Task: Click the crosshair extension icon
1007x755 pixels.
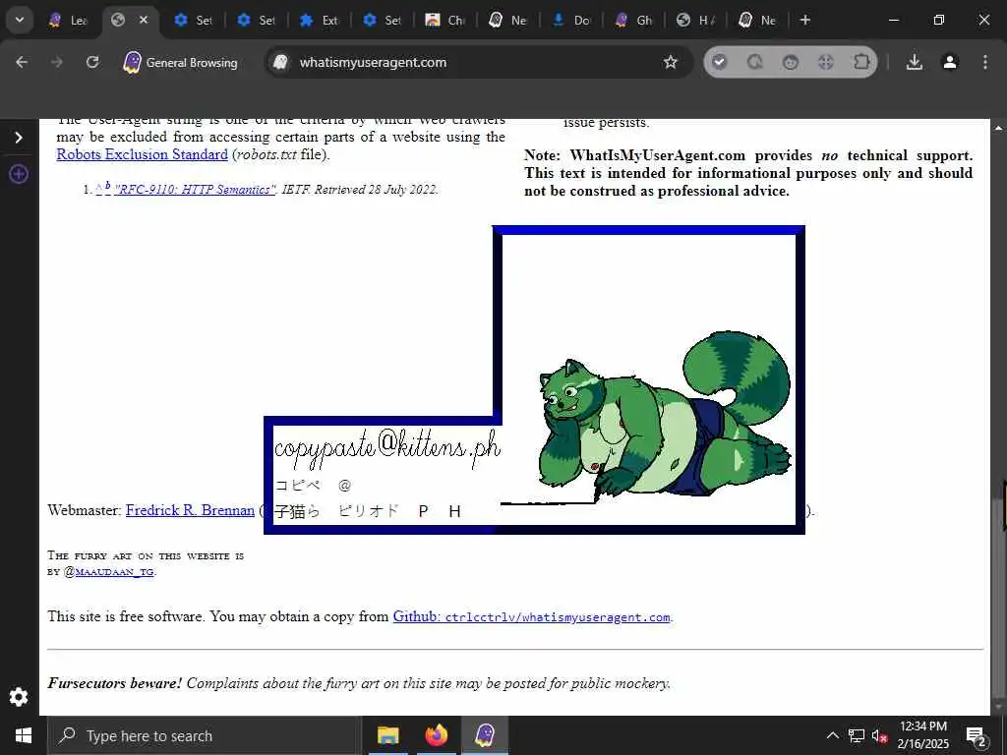Action: [x=826, y=62]
